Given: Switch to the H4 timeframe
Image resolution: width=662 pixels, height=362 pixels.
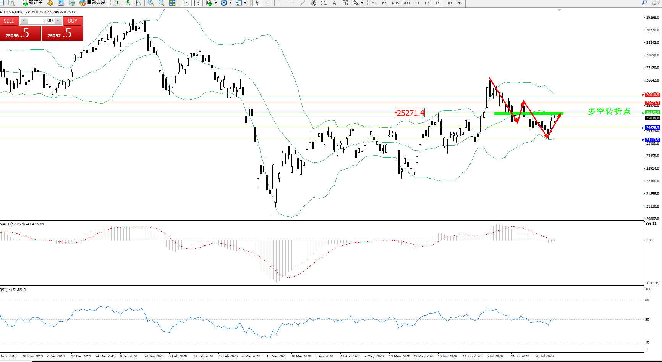Looking at the screenshot, I should (x=427, y=3).
